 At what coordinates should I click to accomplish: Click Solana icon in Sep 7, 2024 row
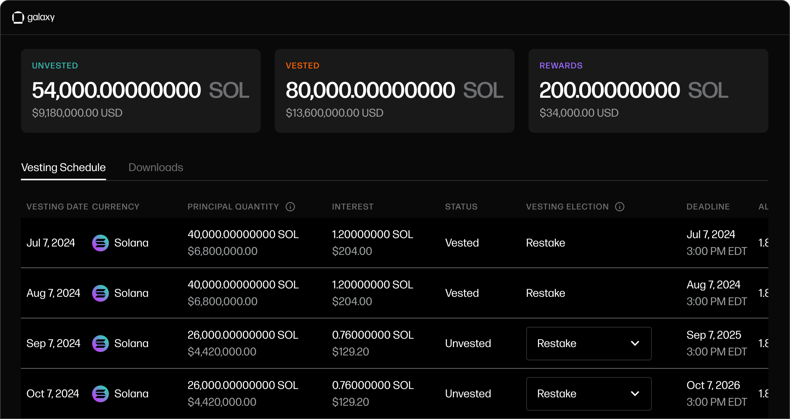[100, 344]
